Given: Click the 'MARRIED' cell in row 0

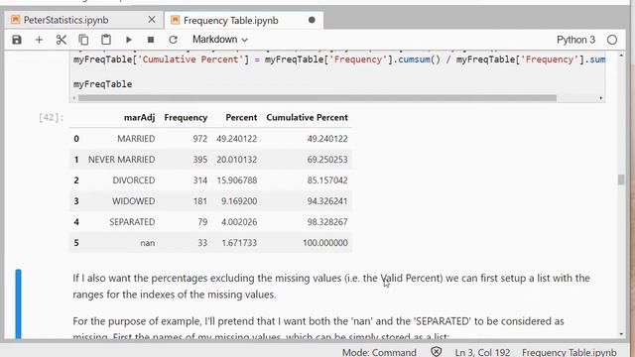Looking at the screenshot, I should (136, 139).
